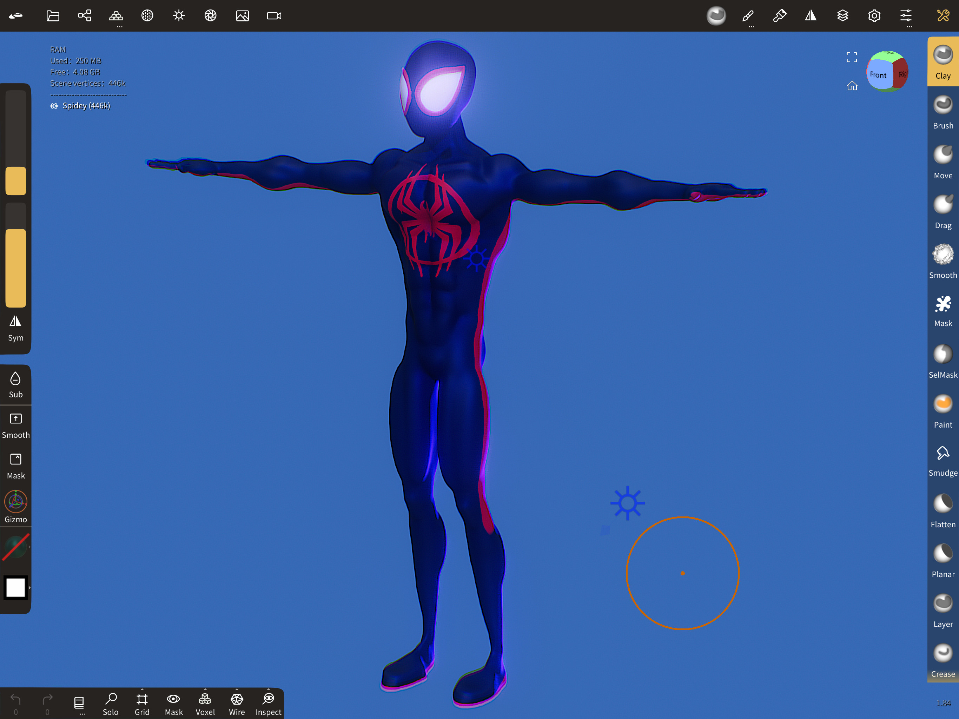The image size is (959, 719).
Task: Toggle Smooth shortcut on left panel
Action: pos(15,426)
